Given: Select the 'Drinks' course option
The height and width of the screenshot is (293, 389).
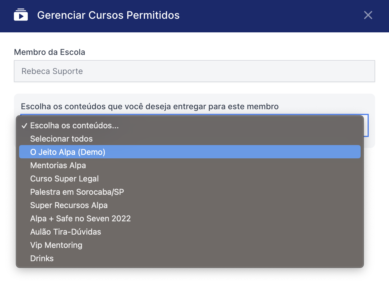Looking at the screenshot, I should click(42, 259).
